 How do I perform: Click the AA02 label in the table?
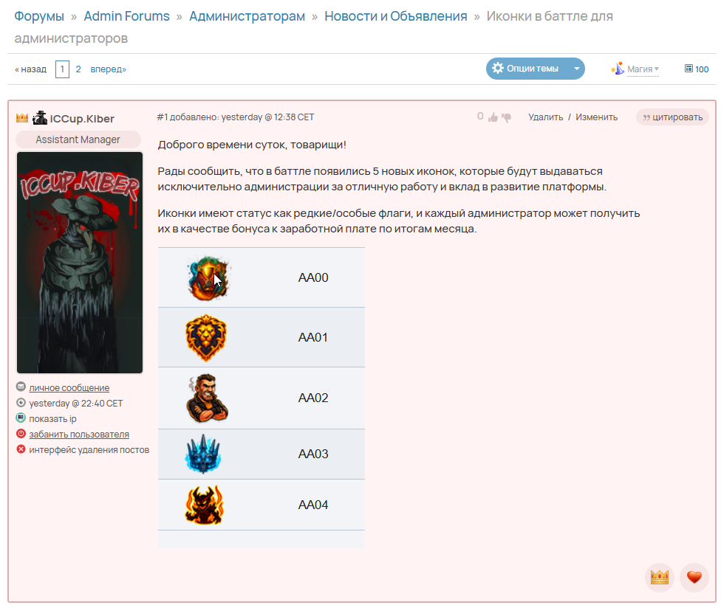point(313,398)
